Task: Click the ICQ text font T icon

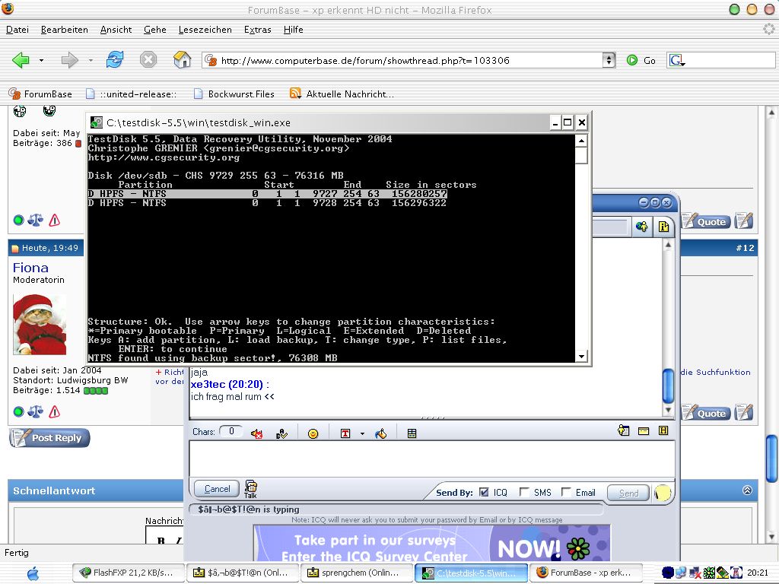Action: [x=345, y=433]
